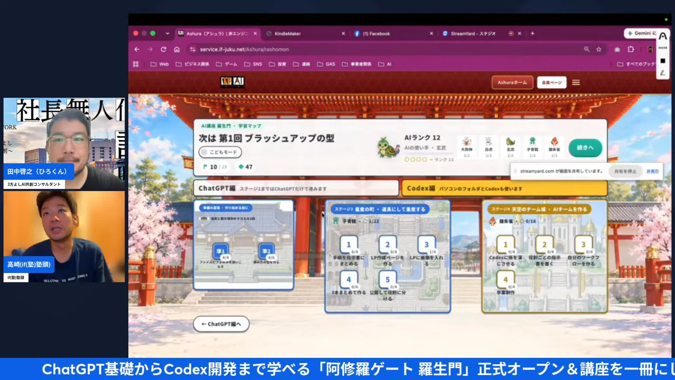The image size is (675, 380).
Task: Open the 事業者関係 bookmarks folder
Action: [x=356, y=64]
